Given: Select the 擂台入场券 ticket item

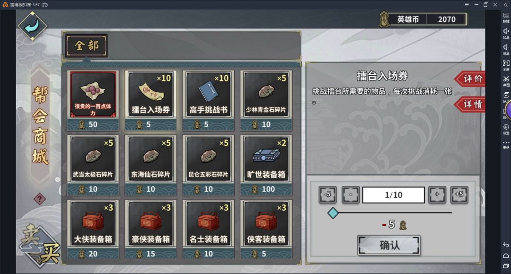Looking at the screenshot, I should [150, 100].
